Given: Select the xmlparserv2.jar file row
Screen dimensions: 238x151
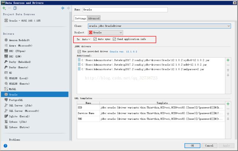Looking at the screenshot, I should (151, 69).
